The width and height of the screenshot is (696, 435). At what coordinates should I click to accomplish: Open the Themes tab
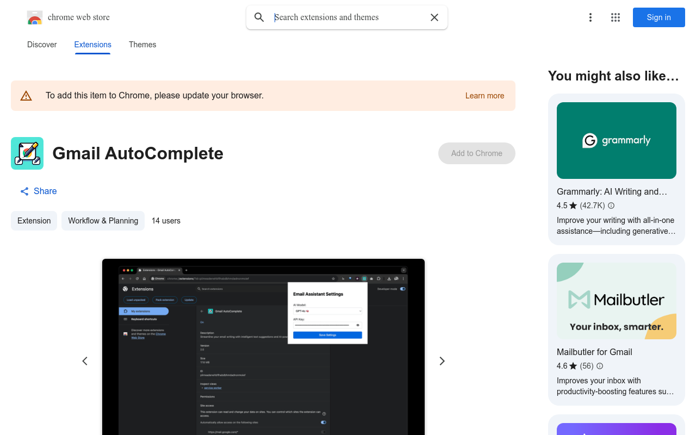[142, 45]
